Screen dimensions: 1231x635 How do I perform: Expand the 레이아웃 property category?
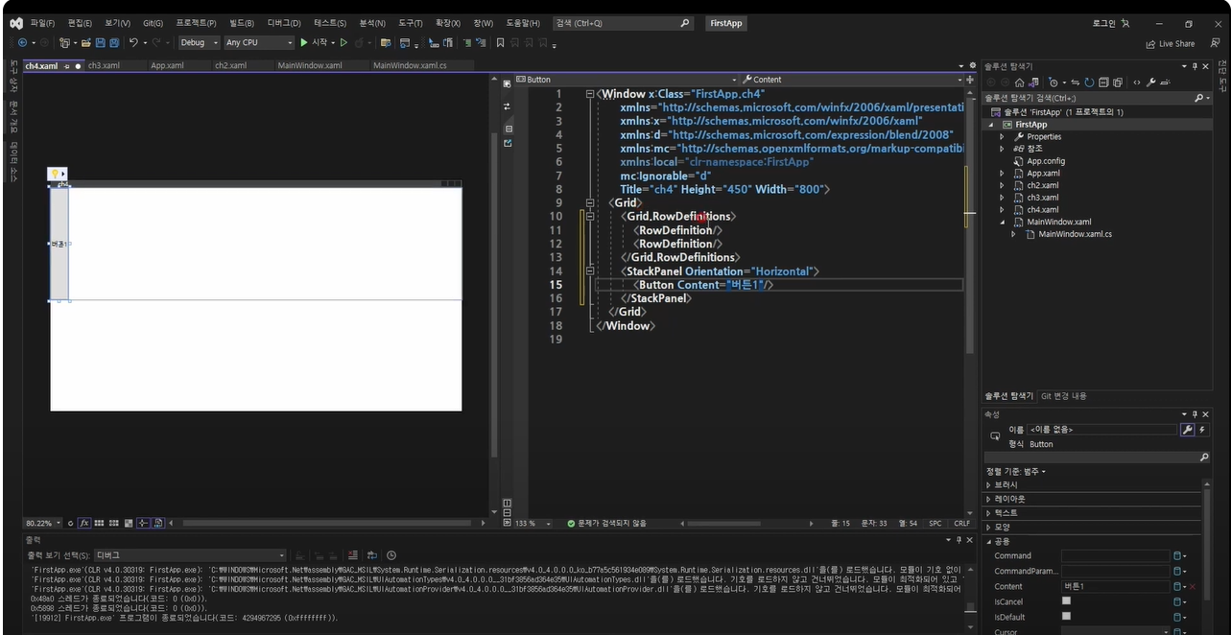[x=989, y=499]
